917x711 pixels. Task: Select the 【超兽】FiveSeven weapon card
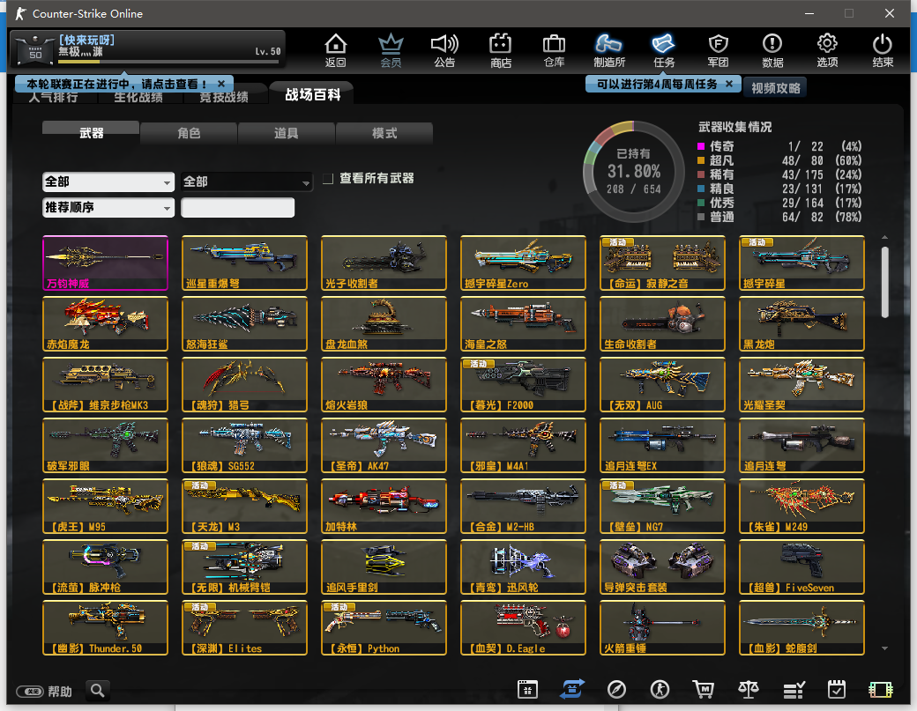(801, 567)
